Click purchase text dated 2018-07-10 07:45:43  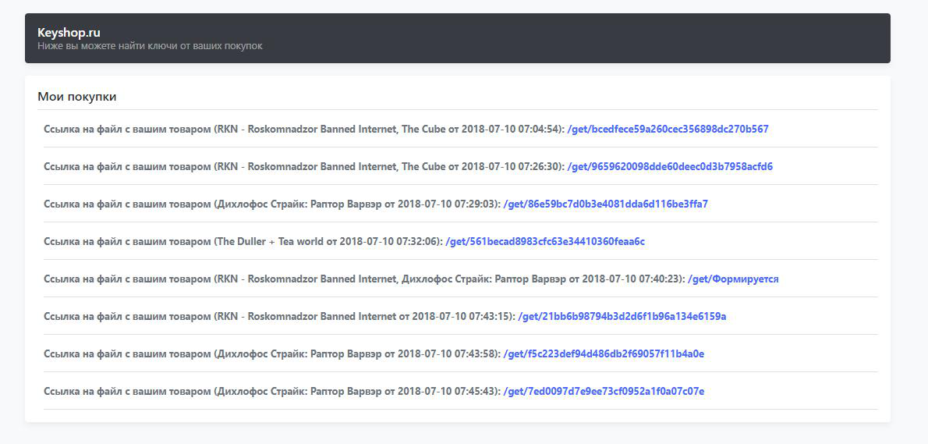tap(272, 391)
